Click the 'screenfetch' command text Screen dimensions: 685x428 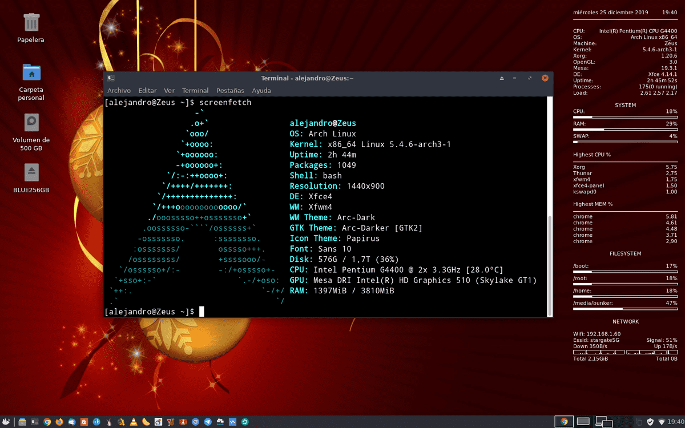coord(225,102)
